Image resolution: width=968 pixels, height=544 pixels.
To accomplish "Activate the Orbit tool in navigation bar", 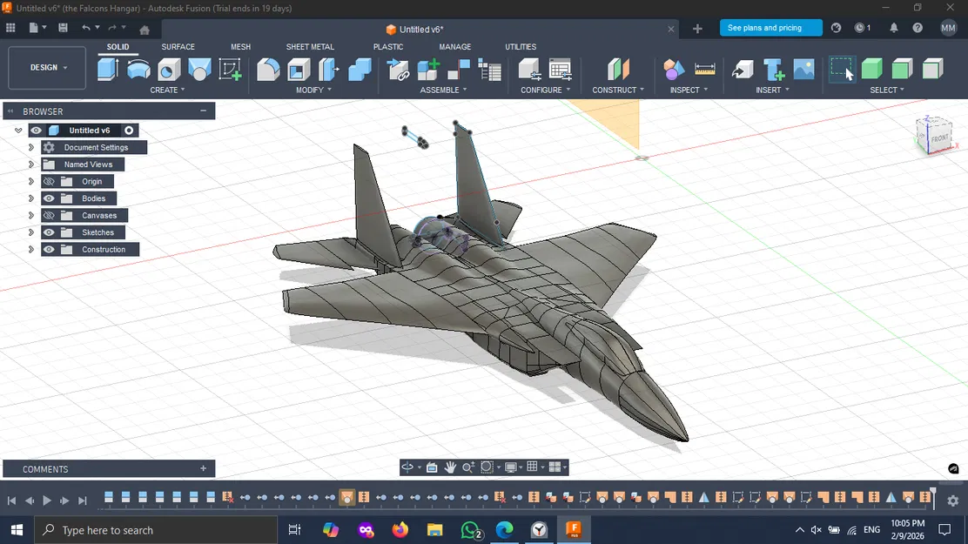I will 407,467.
